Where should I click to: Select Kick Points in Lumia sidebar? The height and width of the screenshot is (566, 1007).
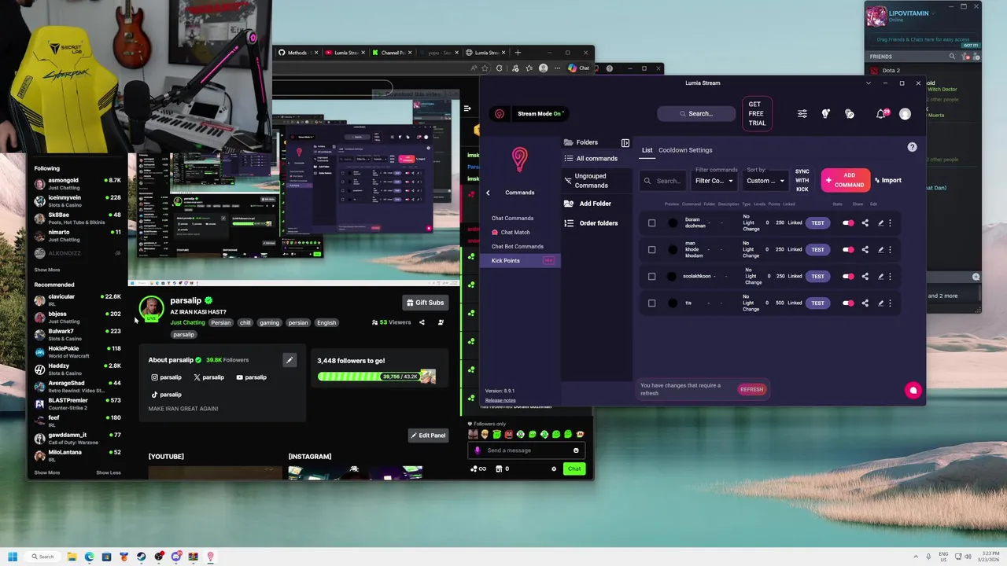520,261
